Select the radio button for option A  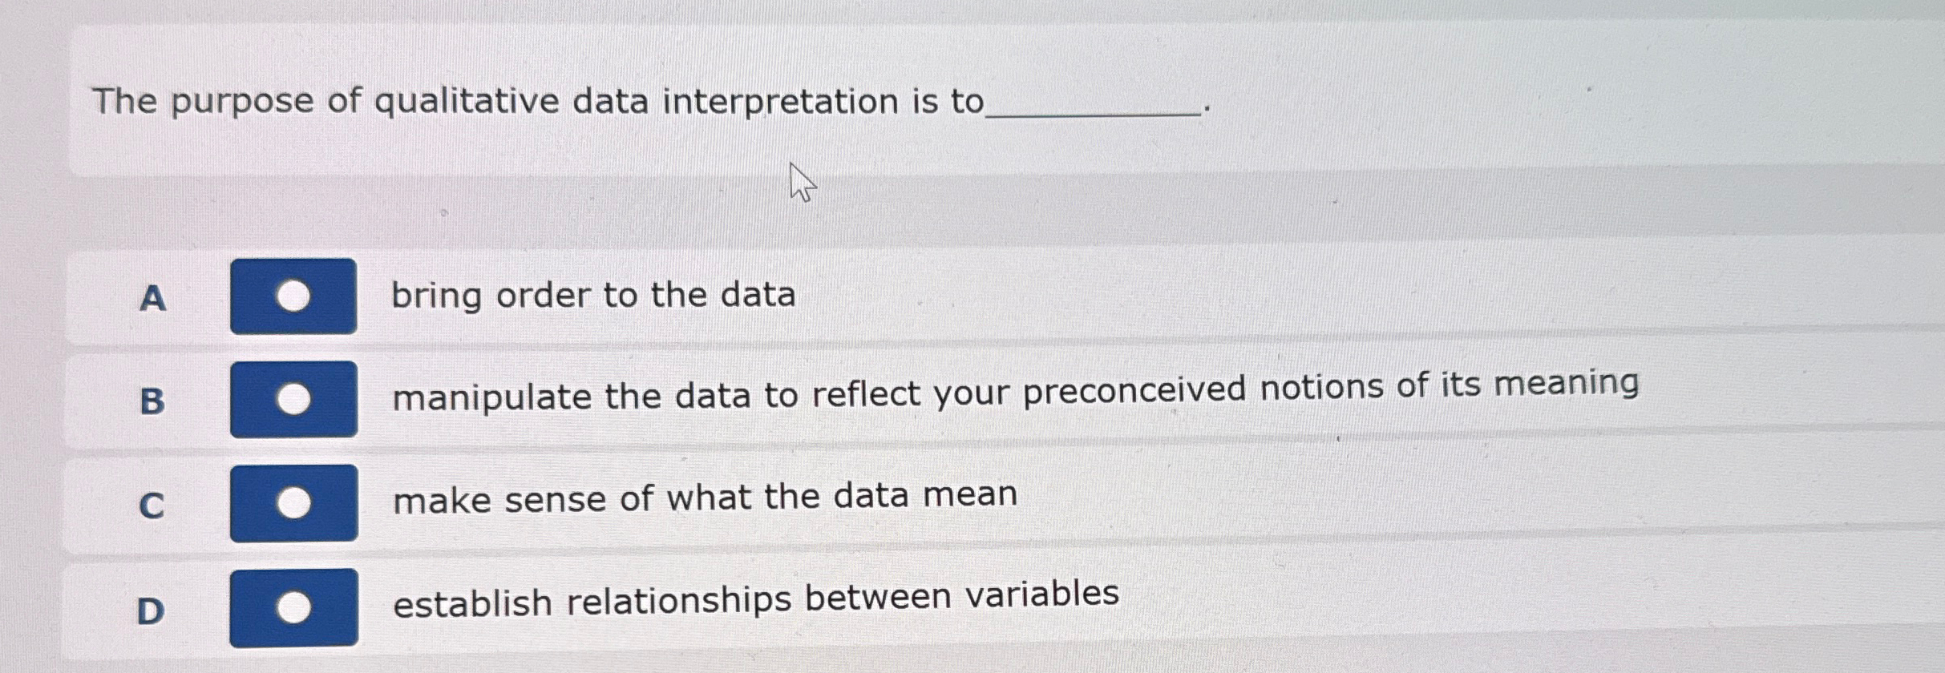coord(294,297)
